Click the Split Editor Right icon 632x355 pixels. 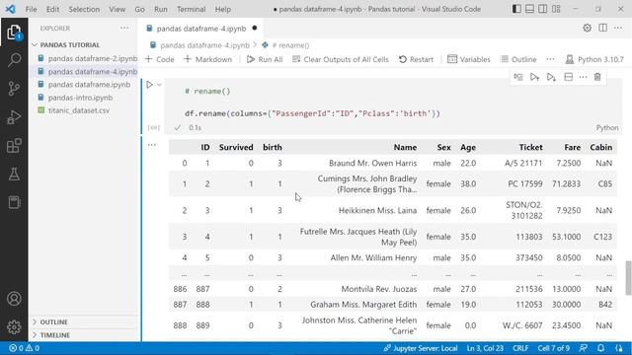tap(603, 28)
